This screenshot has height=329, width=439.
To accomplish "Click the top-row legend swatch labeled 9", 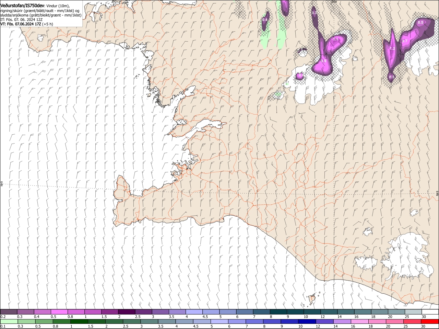I will (x=296, y=312).
